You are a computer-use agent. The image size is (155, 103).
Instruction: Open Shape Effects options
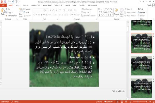pos(130,16)
